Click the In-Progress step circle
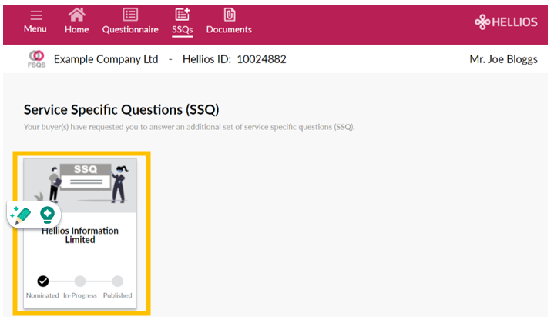The height and width of the screenshot is (323, 554). coord(80,281)
